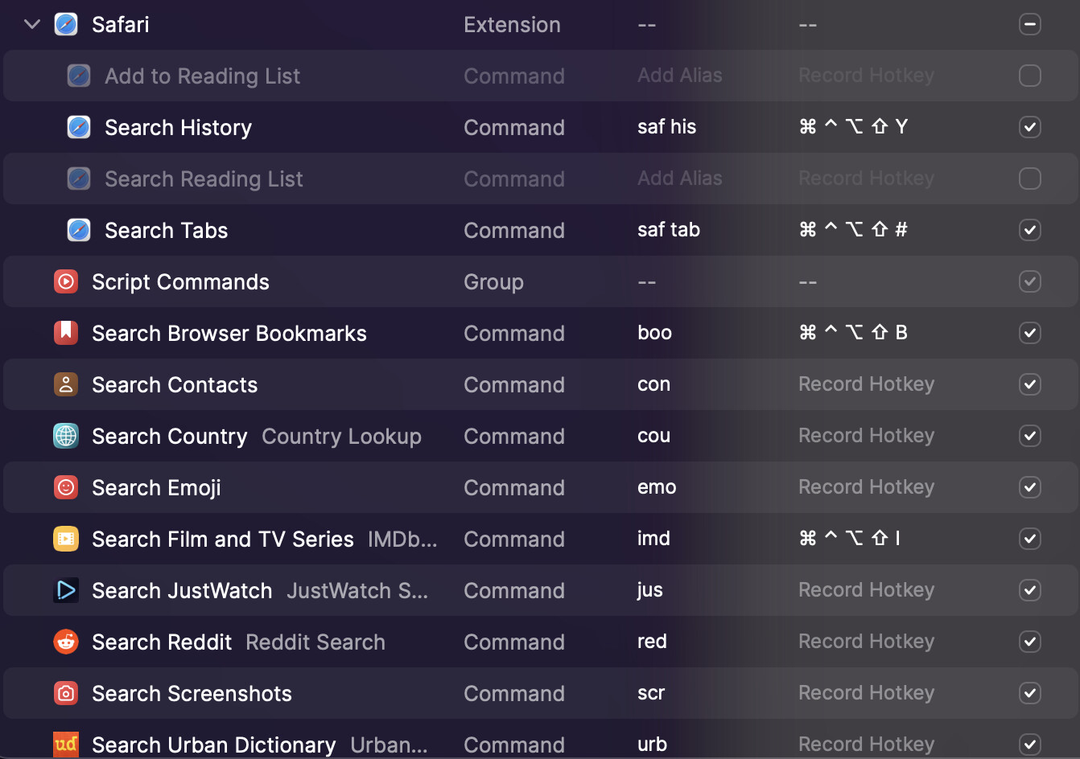Click the Search Country globe icon
The width and height of the screenshot is (1080, 759).
[66, 436]
